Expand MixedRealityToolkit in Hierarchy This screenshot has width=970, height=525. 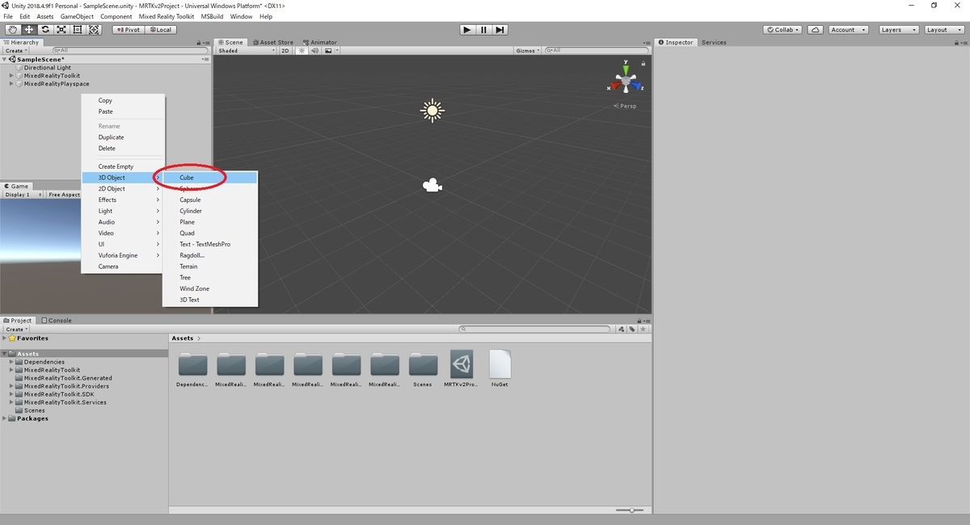(12, 76)
